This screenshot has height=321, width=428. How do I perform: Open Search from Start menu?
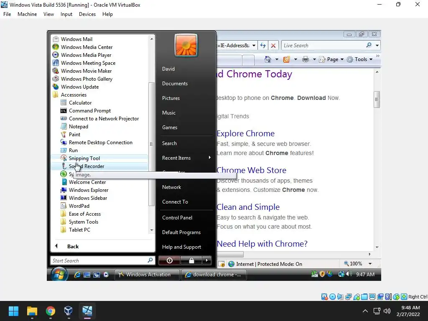pos(169,143)
